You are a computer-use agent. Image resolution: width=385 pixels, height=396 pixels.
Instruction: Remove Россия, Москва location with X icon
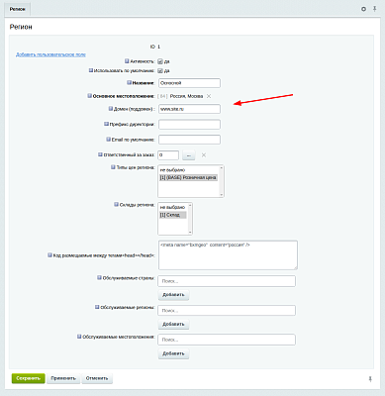click(x=209, y=96)
